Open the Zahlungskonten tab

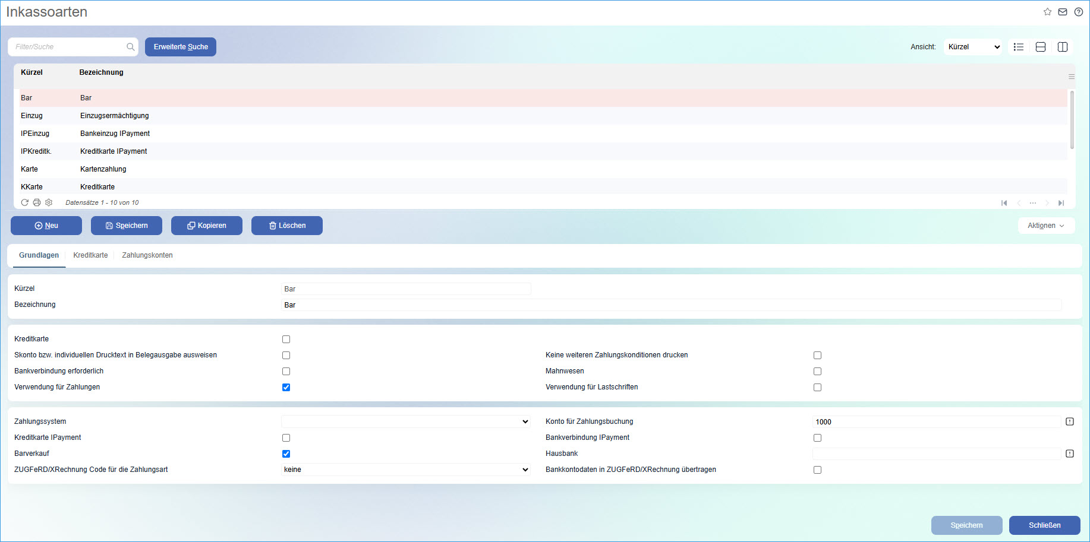tap(147, 255)
